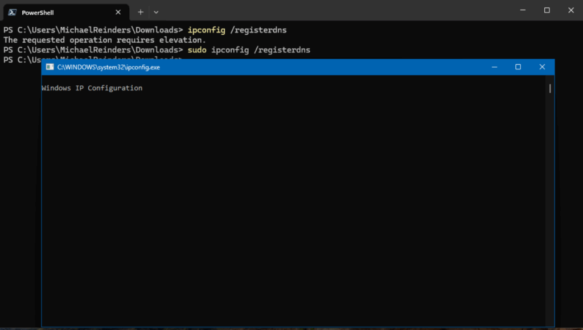Click the close icon on the ipconfig window
Image resolution: width=583 pixels, height=330 pixels.
point(542,67)
